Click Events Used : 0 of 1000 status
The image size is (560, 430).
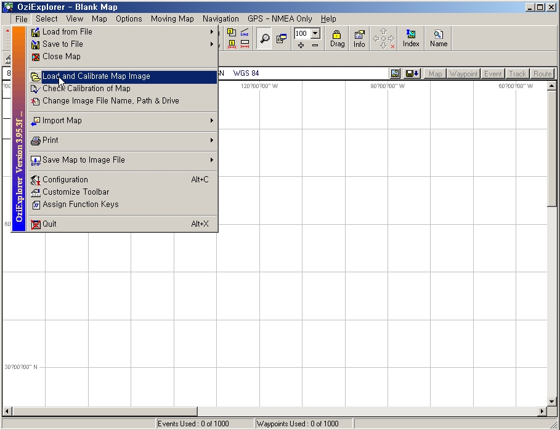pyautogui.click(x=193, y=424)
